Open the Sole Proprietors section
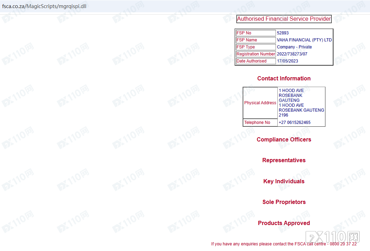The width and height of the screenshot is (370, 251). (284, 202)
